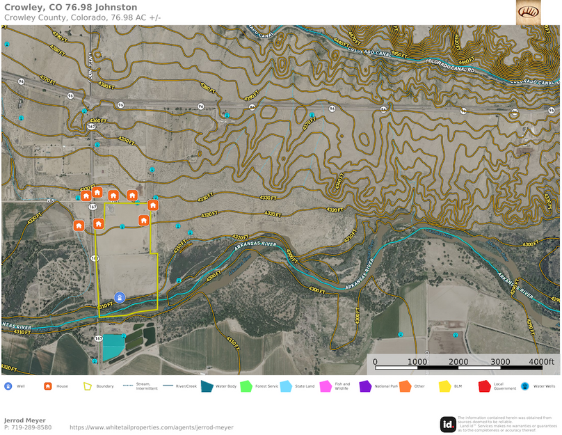562x435 pixels.
Task: Click the yellow BLM legend swatch
Action: (445, 386)
